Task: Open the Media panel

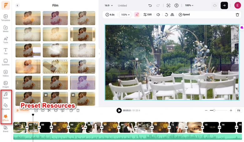Action: [x=6, y=29]
